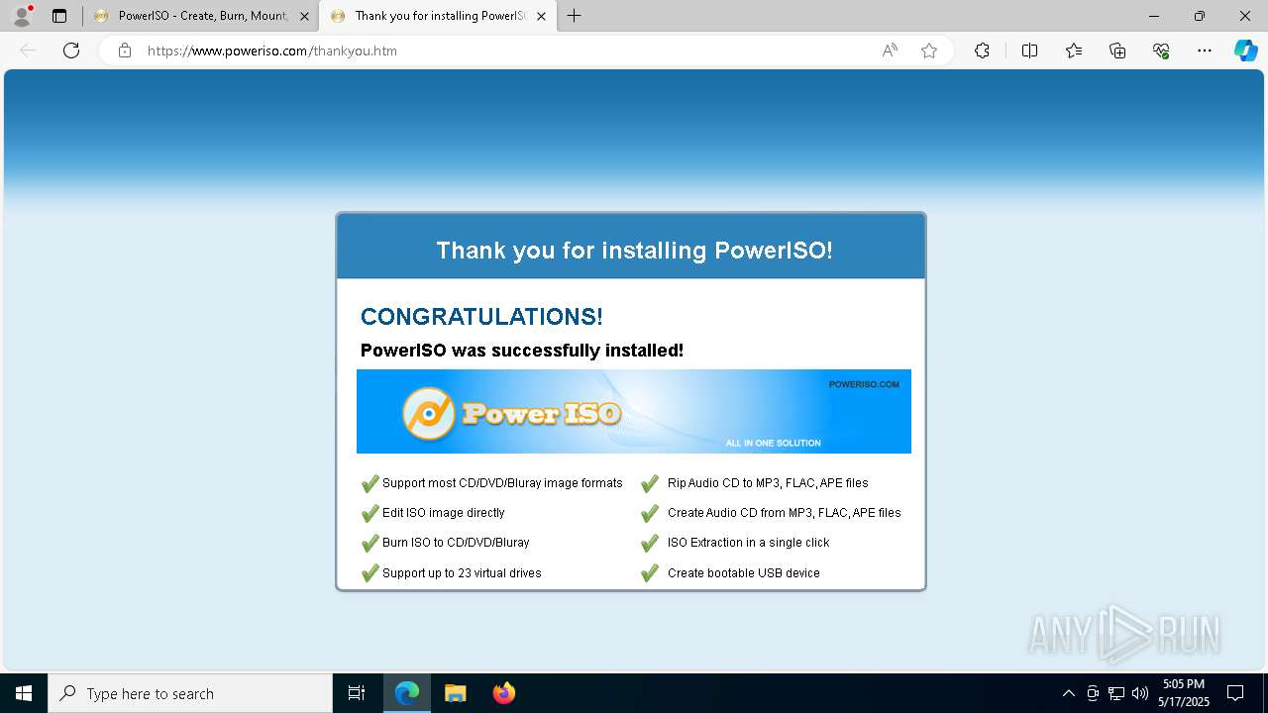
Task: Open the notification center icon
Action: [1235, 693]
